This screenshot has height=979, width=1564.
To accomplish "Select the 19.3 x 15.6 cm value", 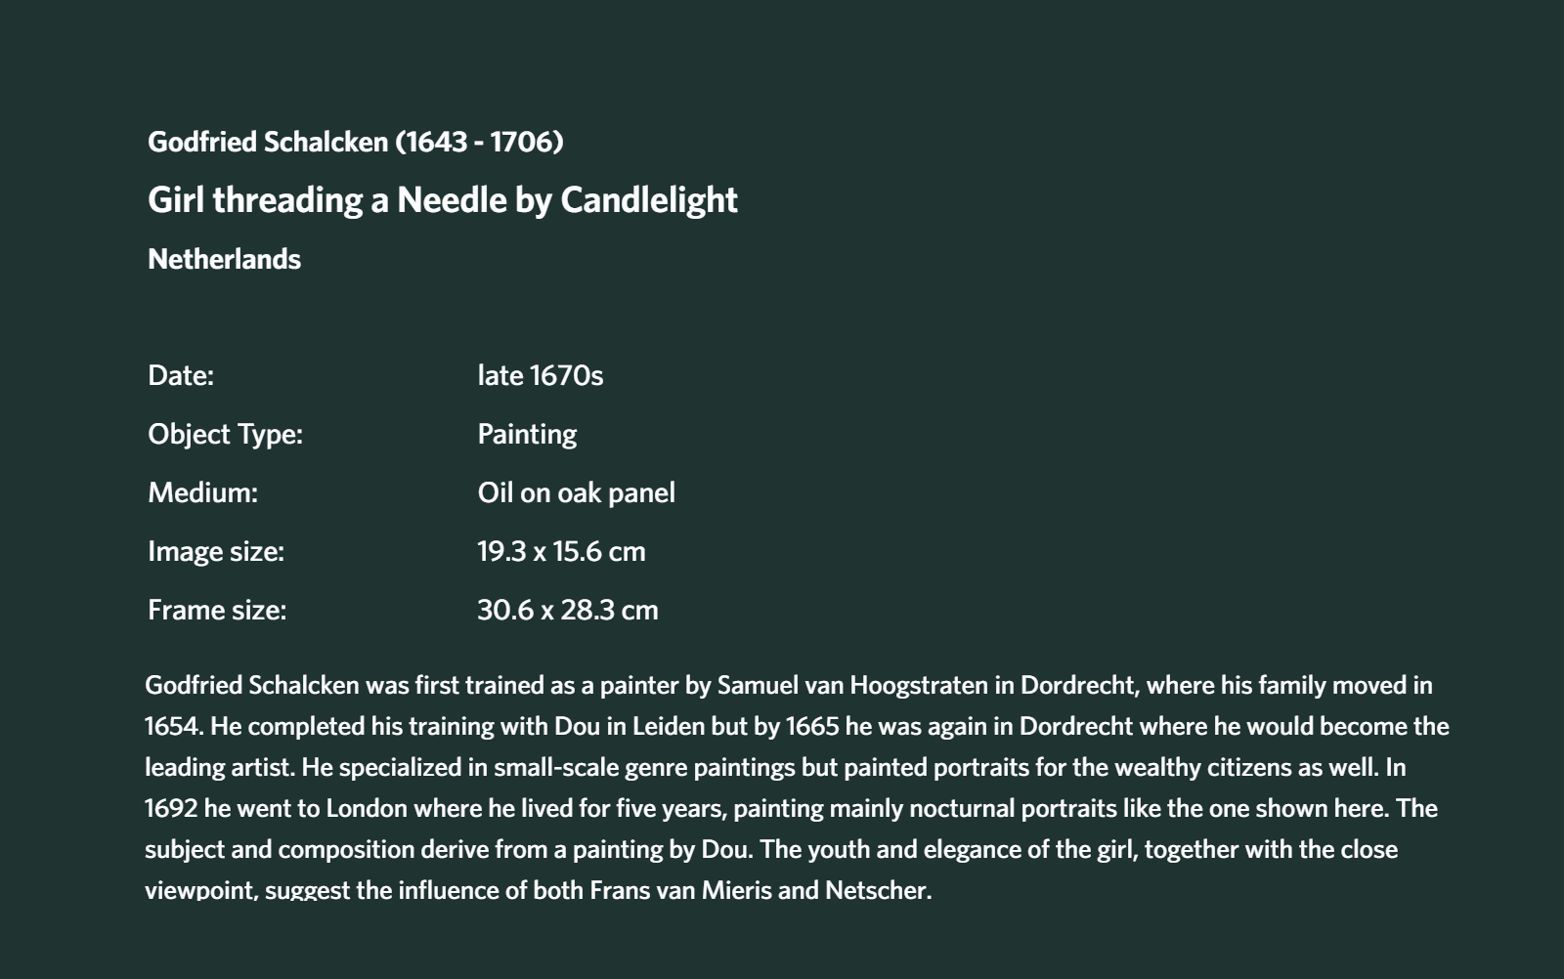I will pos(561,551).
